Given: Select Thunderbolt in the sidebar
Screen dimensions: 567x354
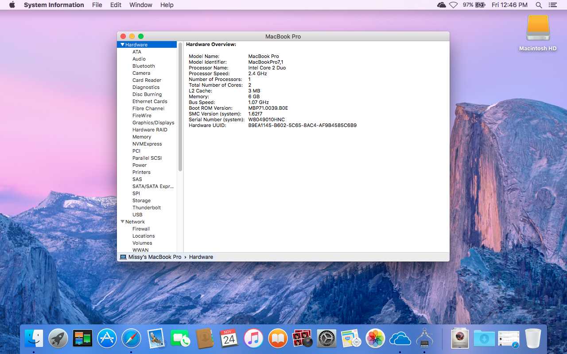Looking at the screenshot, I should (x=147, y=208).
